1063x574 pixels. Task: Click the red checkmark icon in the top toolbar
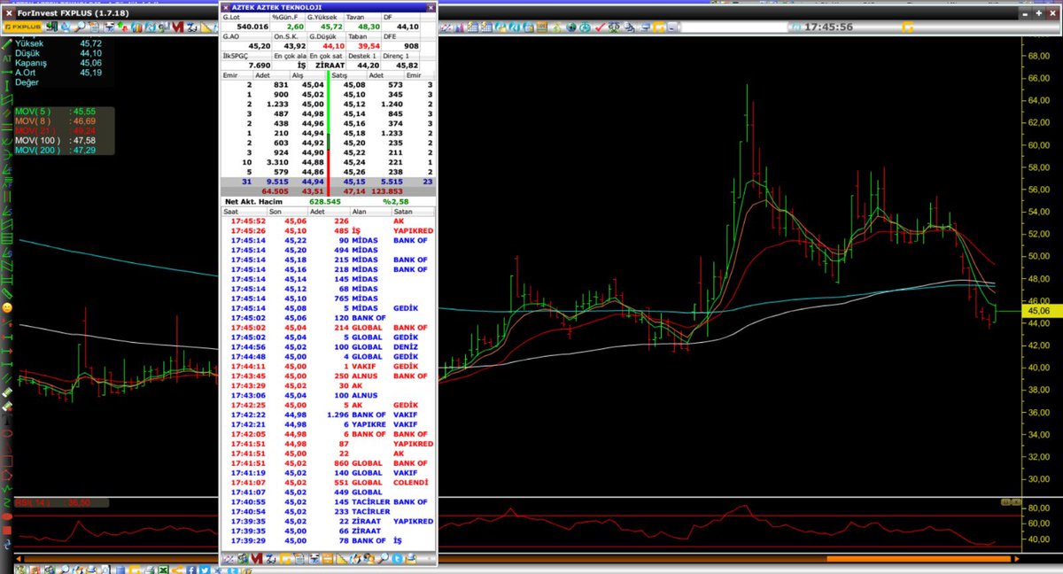pyautogui.click(x=599, y=27)
